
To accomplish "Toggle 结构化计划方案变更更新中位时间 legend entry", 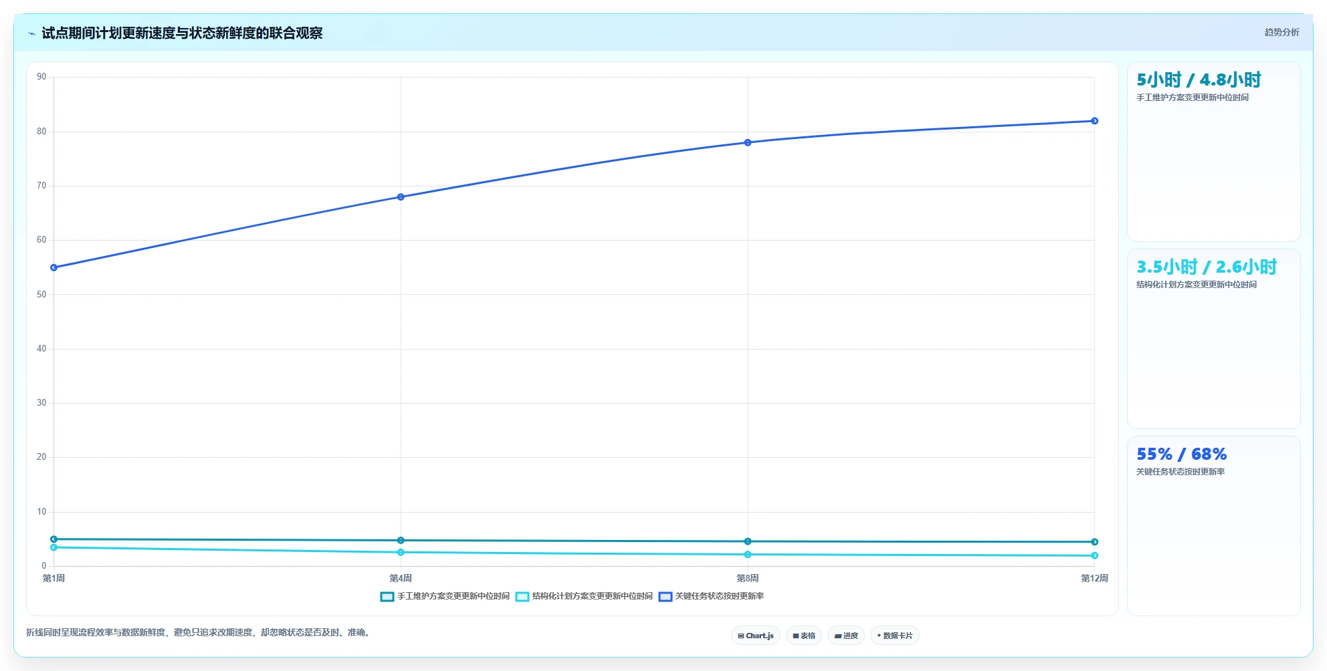I will tap(584, 596).
